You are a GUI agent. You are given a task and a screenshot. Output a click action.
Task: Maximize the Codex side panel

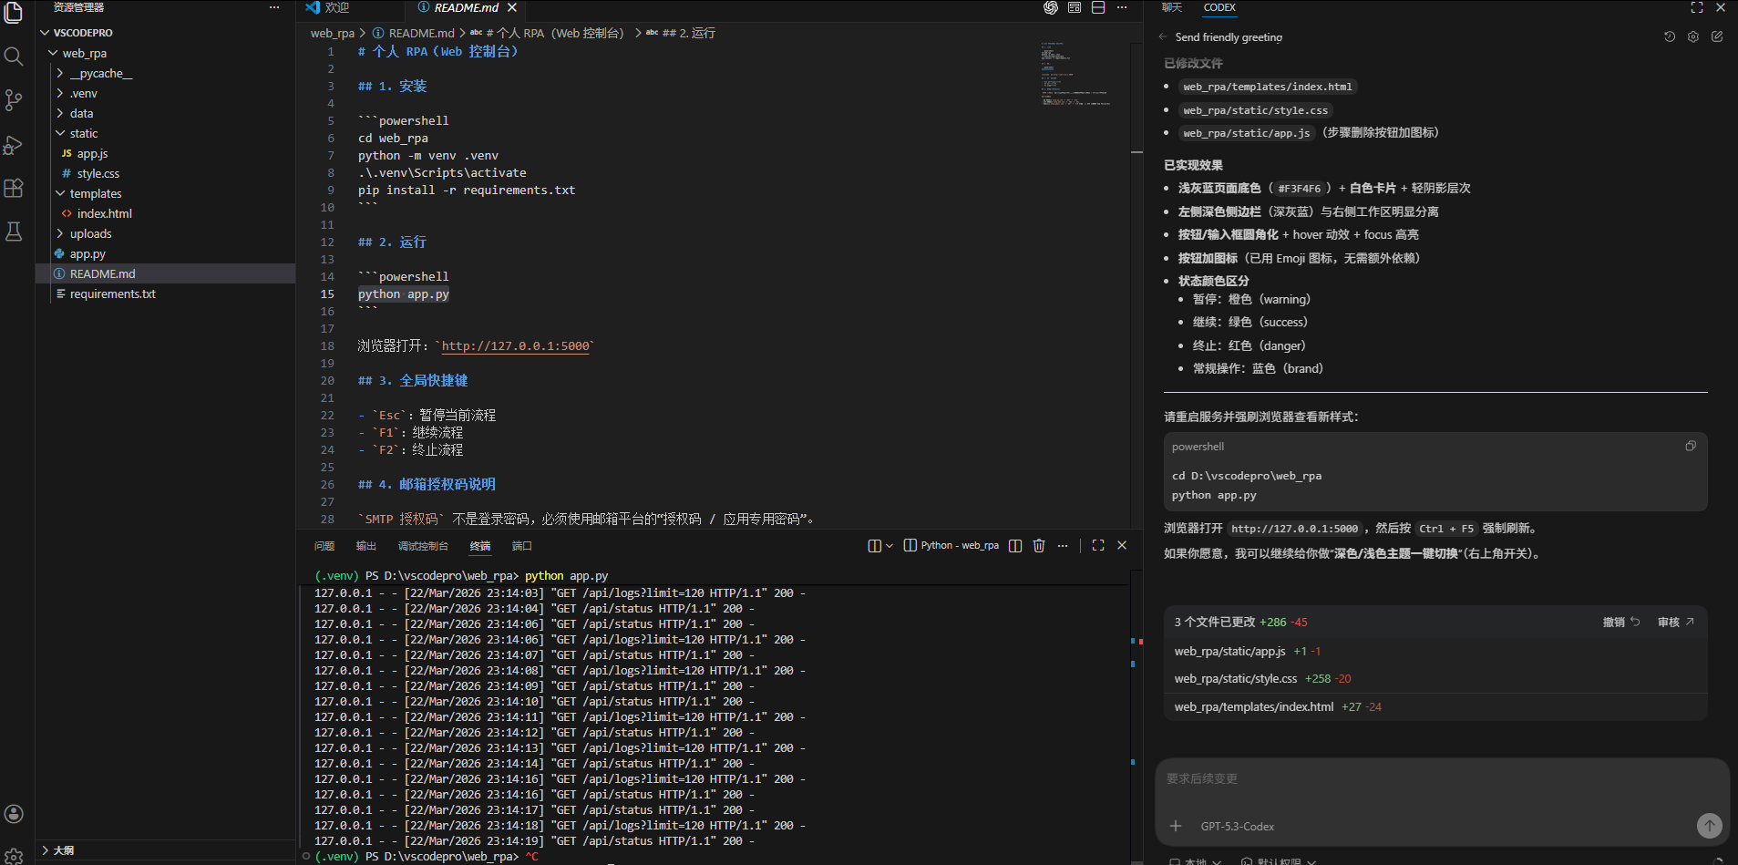tap(1697, 7)
